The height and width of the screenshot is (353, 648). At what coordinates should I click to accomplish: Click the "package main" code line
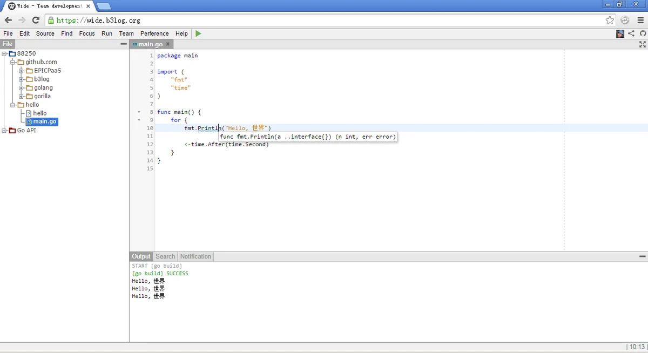coord(178,56)
